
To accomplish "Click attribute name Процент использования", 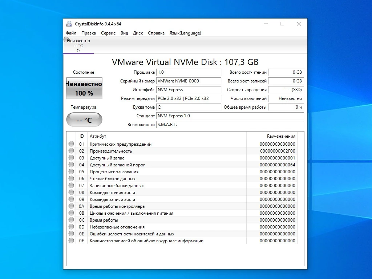I will coord(114,172).
